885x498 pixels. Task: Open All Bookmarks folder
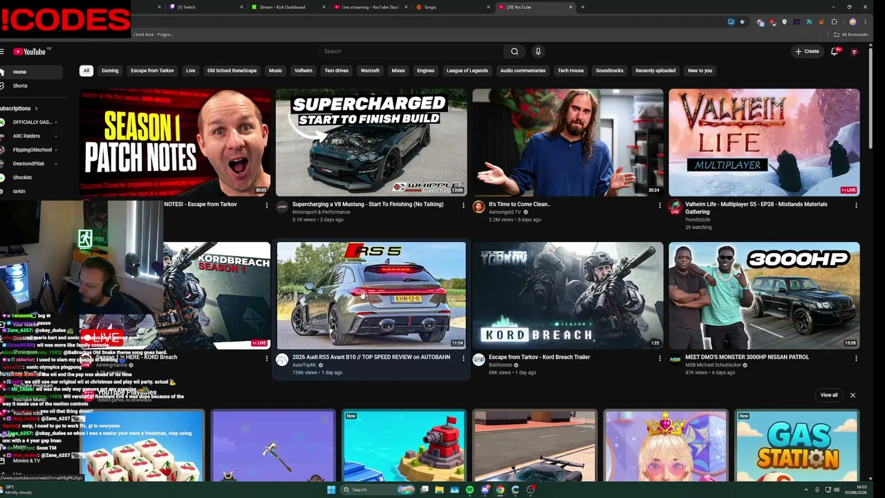pyautogui.click(x=850, y=34)
